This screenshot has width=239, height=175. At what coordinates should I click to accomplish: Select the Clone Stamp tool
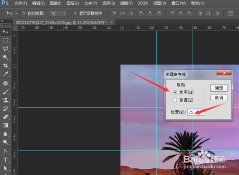click(6, 100)
